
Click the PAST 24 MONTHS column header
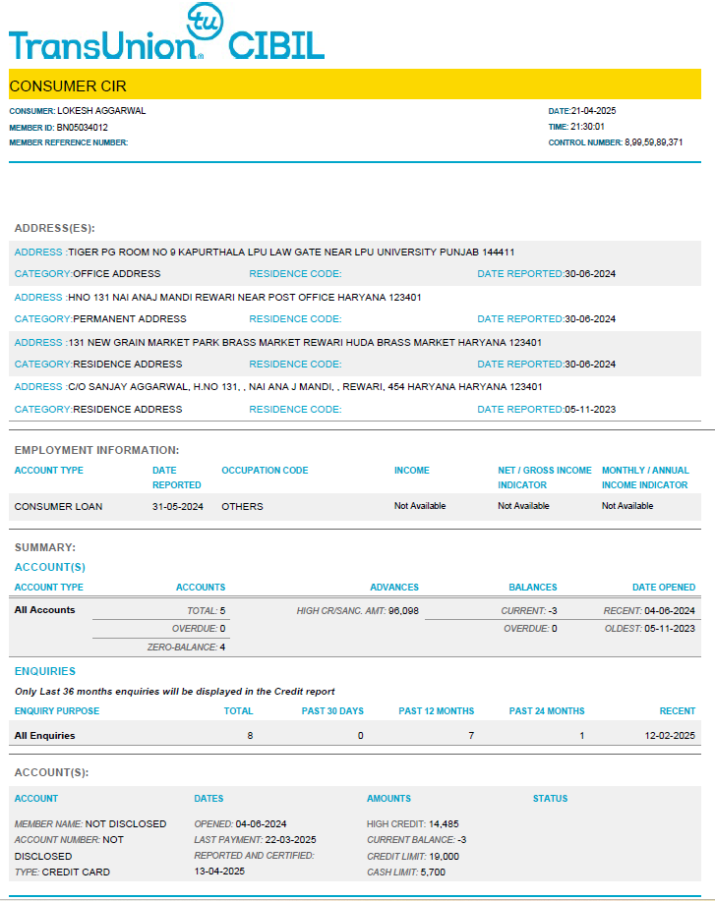[x=547, y=711]
